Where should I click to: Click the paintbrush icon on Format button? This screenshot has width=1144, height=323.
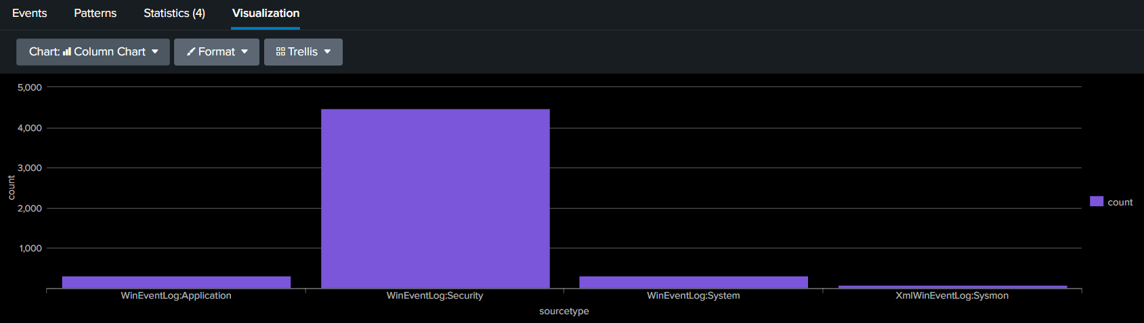coord(191,51)
